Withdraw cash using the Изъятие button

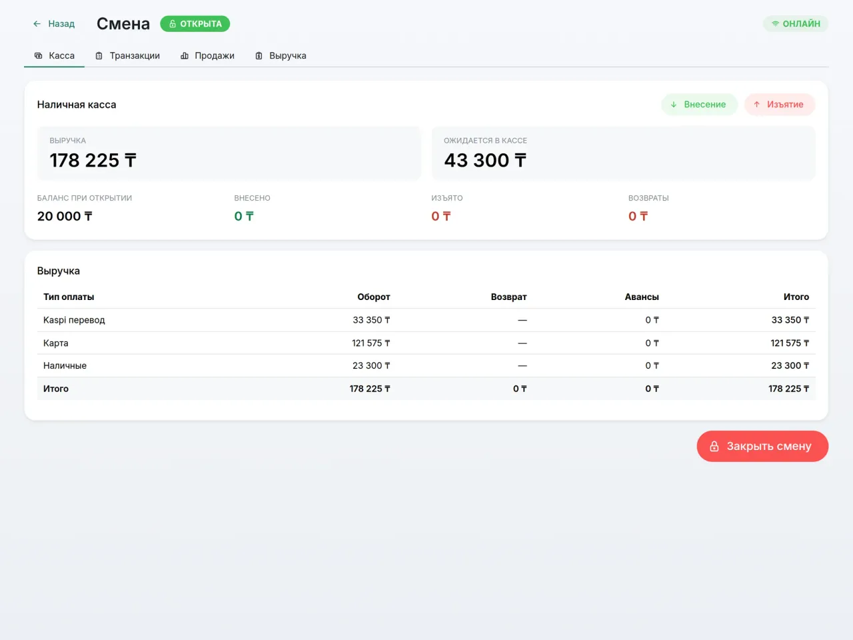coord(780,105)
